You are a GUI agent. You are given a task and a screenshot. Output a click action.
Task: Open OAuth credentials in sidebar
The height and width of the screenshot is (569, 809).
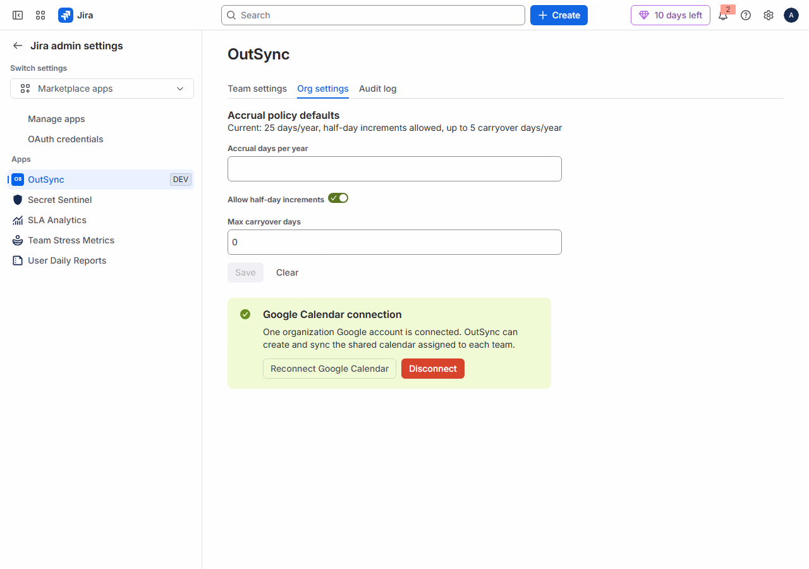66,139
